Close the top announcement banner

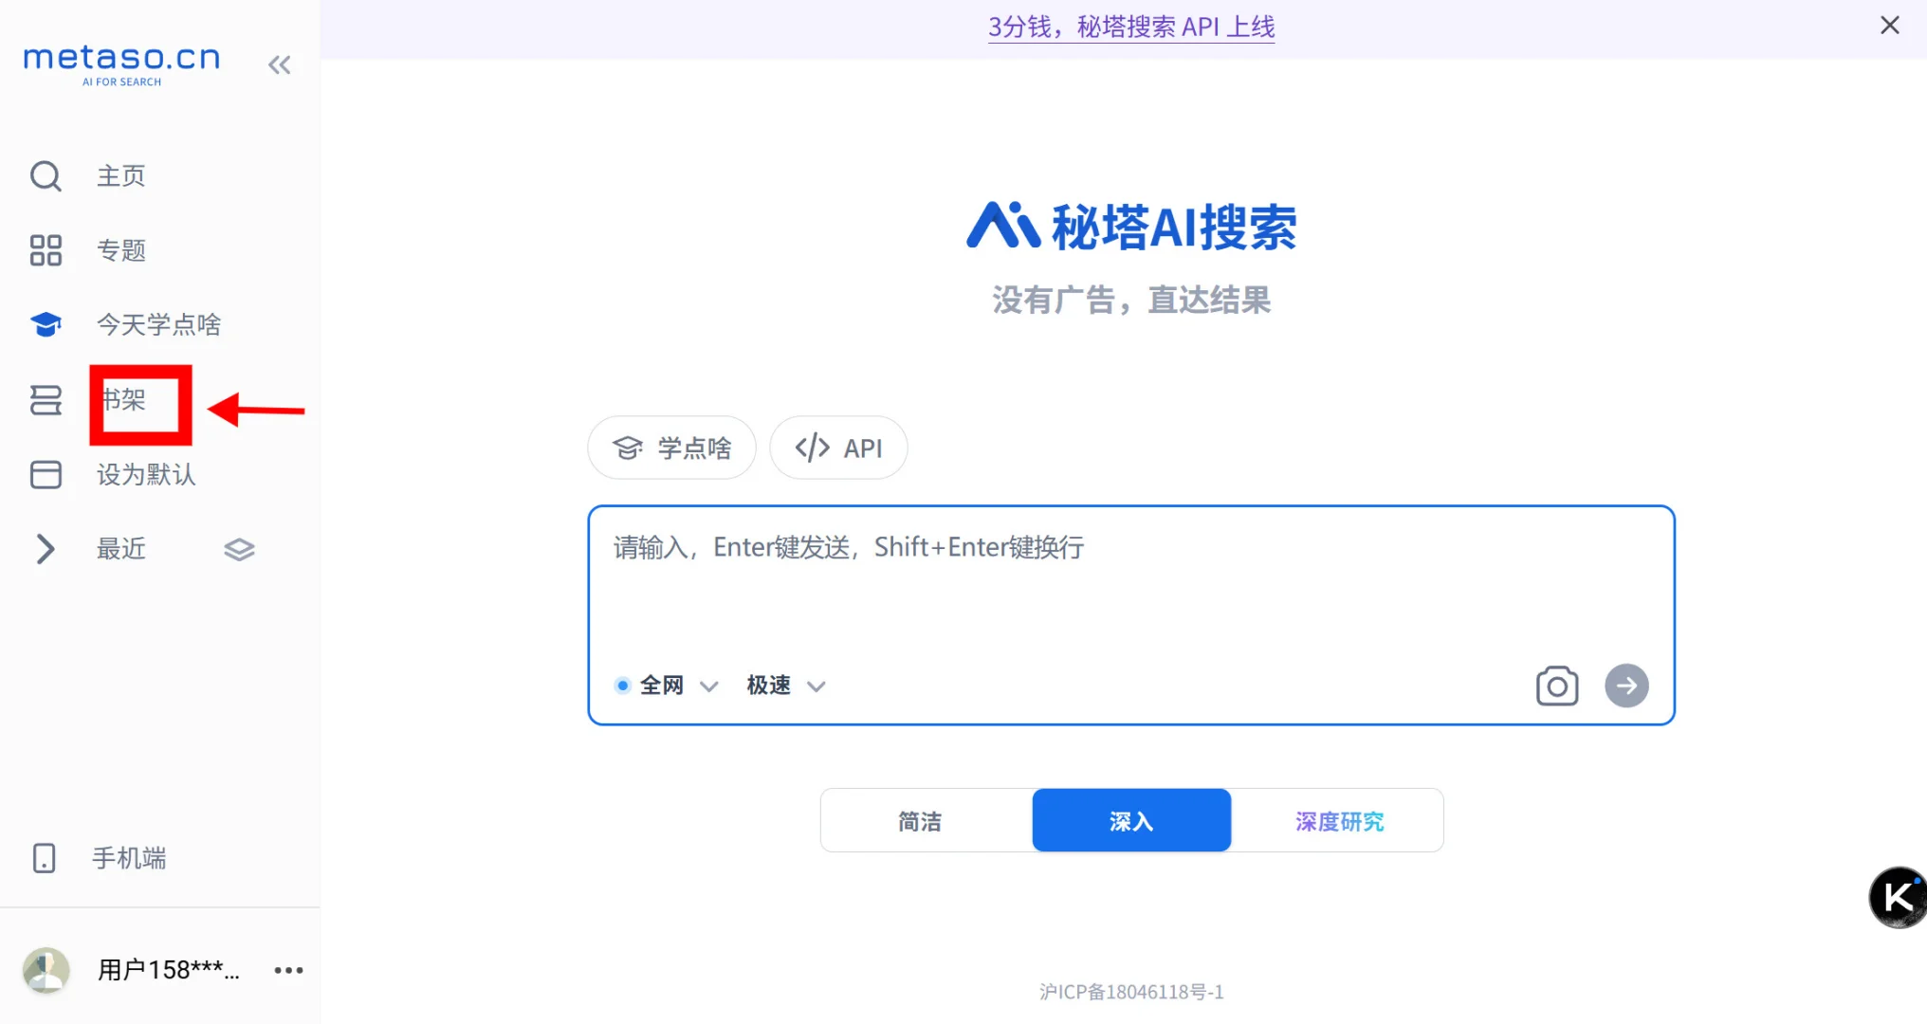pyautogui.click(x=1890, y=26)
